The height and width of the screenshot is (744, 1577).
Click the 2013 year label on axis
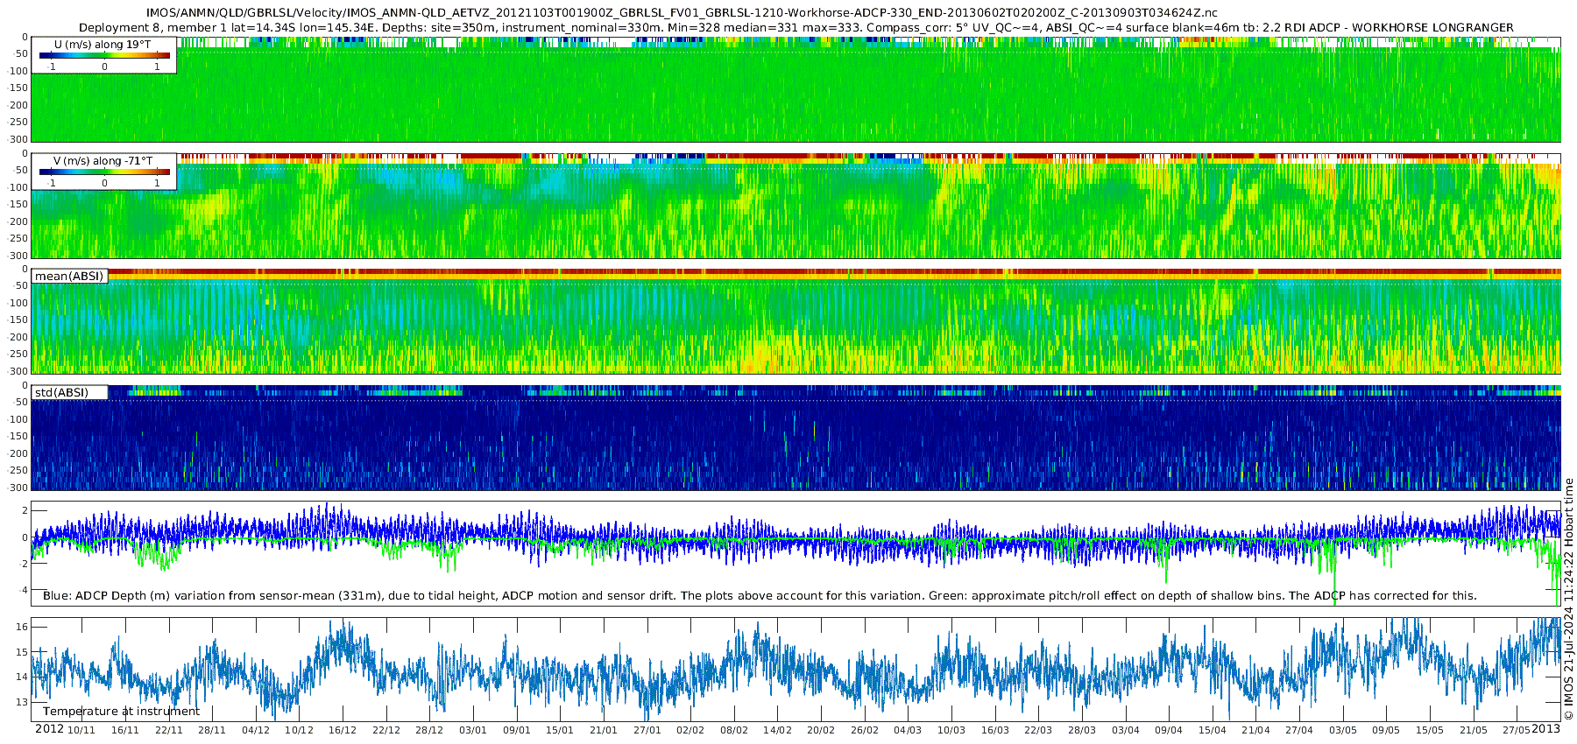pos(1545,729)
